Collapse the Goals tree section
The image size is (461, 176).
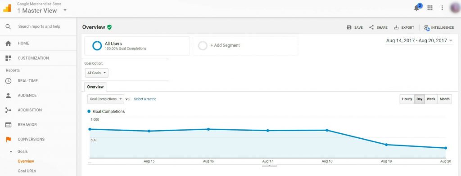[11, 152]
